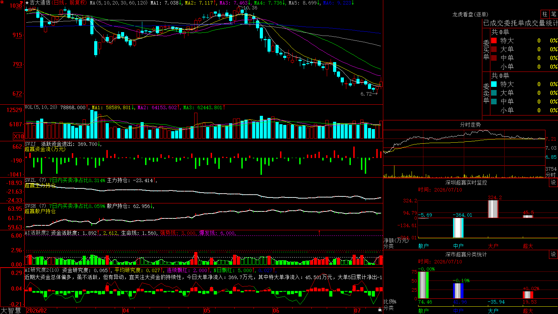Click the 中户 -364.01 bar in 深圳超赢实时监控
The width and height of the screenshot is (558, 314).
point(458,228)
